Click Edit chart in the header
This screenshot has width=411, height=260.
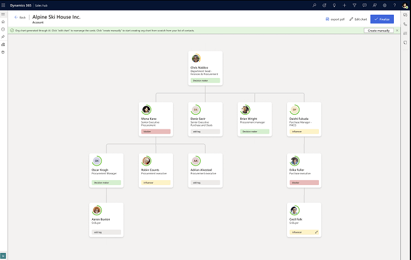358,19
